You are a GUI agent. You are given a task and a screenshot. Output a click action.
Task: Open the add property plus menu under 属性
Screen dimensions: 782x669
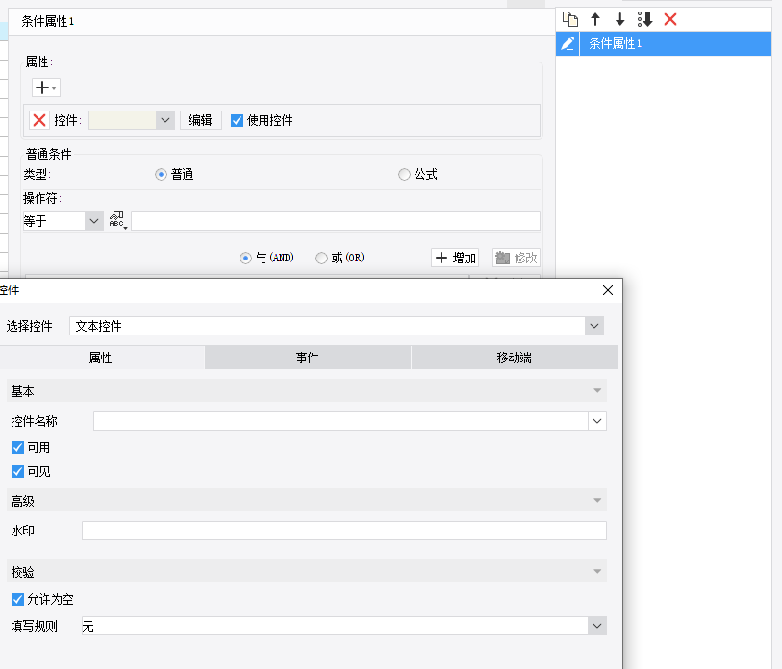point(45,87)
